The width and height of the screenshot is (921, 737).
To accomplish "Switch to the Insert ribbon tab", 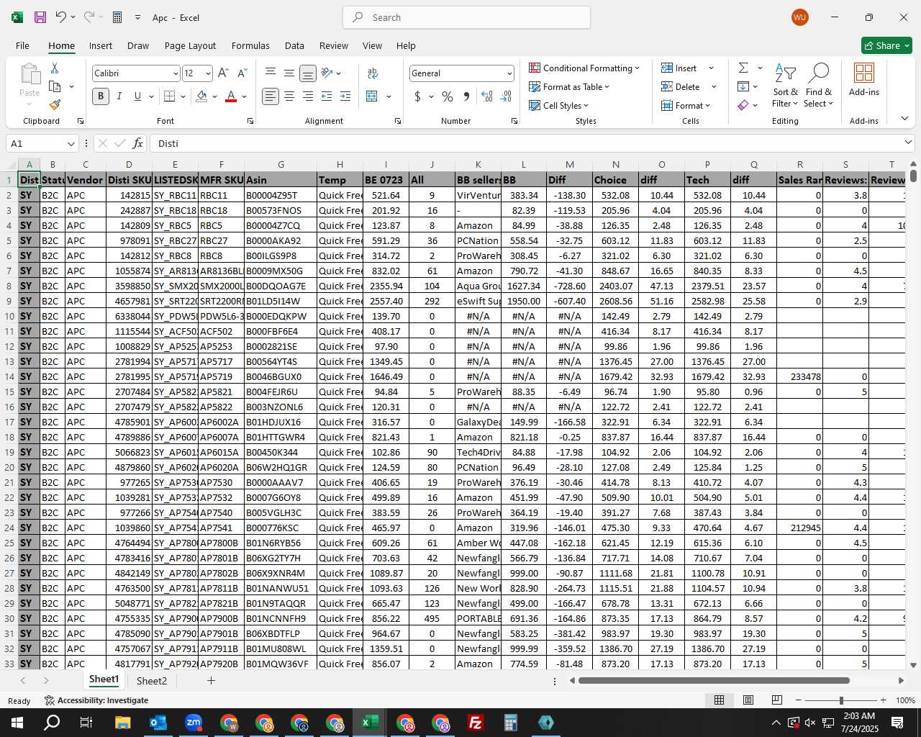I will click(x=101, y=45).
